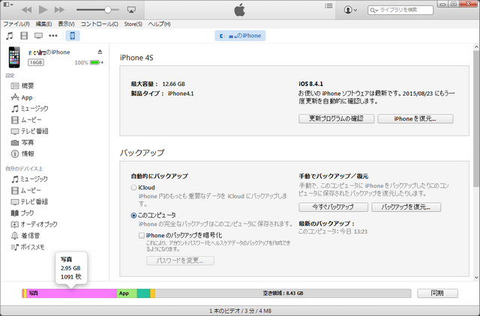Show more libraries via three dots

click(x=53, y=36)
